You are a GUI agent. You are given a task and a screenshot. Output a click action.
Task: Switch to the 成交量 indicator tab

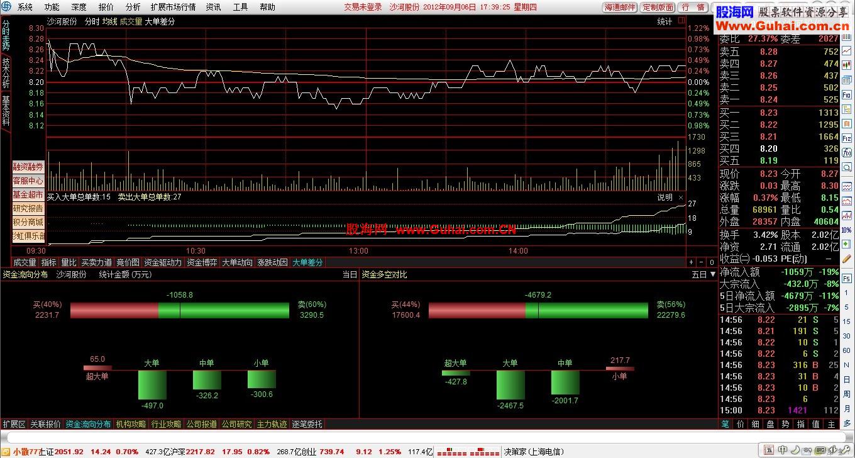tap(25, 262)
